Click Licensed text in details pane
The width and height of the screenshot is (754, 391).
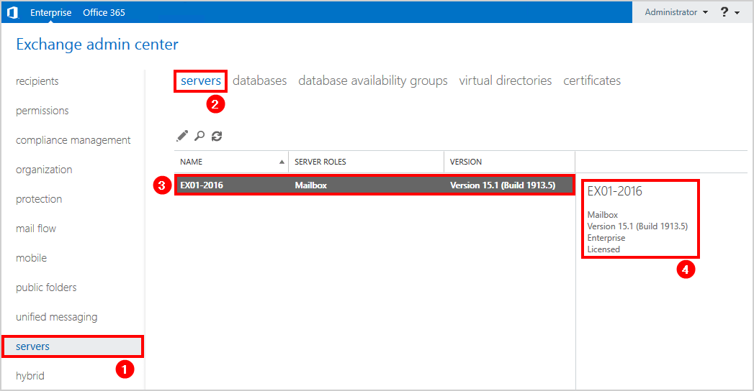(603, 249)
